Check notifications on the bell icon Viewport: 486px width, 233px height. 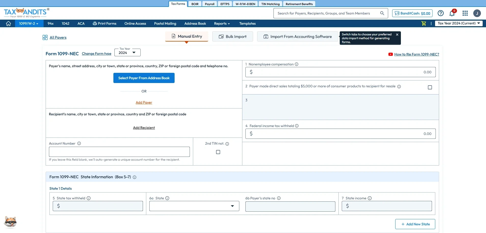[452, 13]
